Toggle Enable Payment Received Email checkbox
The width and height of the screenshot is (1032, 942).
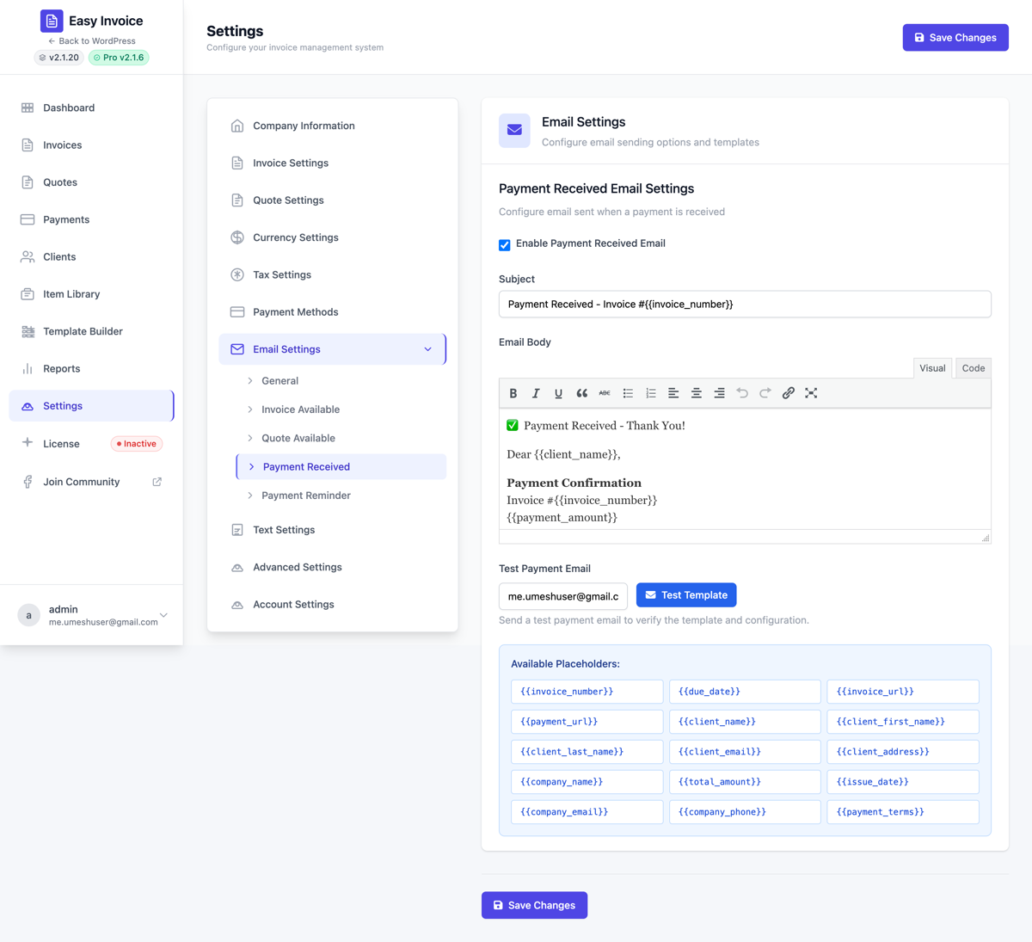point(505,245)
